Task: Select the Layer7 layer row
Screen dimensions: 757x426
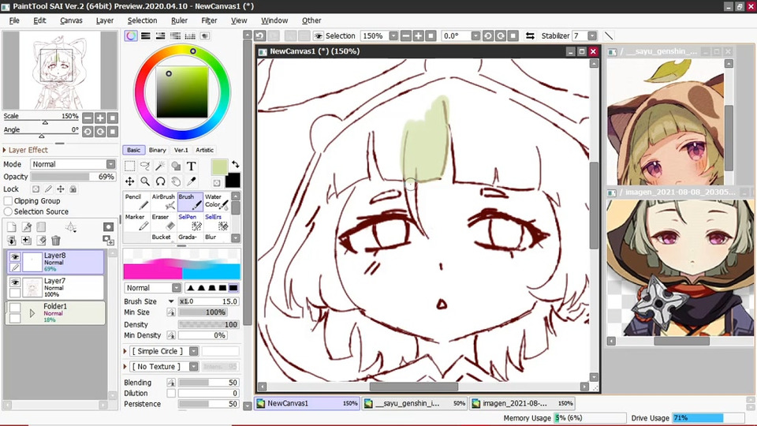Action: point(56,287)
